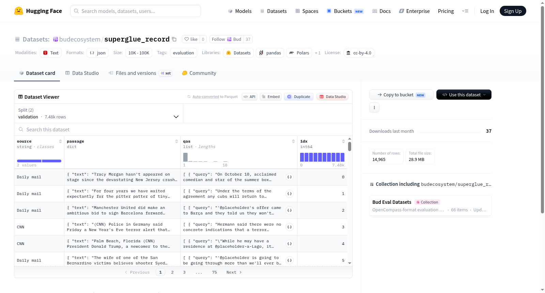Show the additional libraries +1
Image resolution: width=545 pixels, height=293 pixels.
(318, 53)
